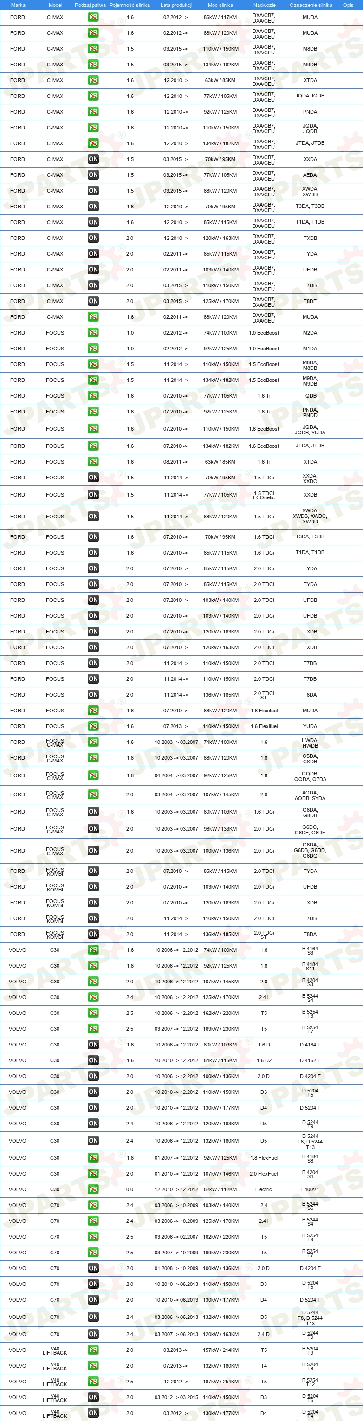Select the 03.2004 -> 03.2007 production date cell
This screenshot has width=363, height=1421.
[x=176, y=795]
